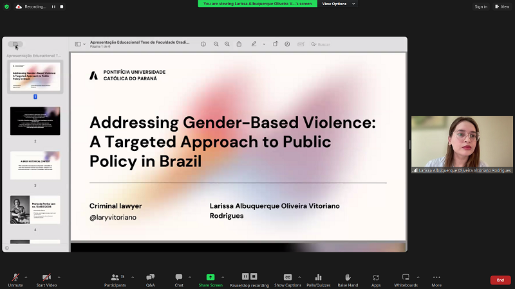
Task: Raise Hand in the meeting
Action: pyautogui.click(x=348, y=277)
